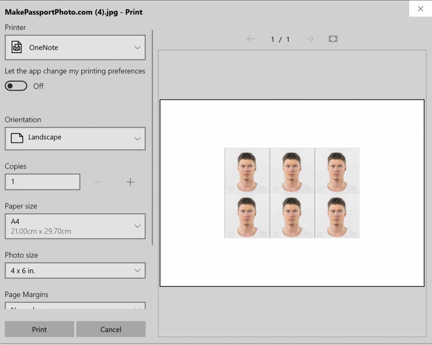Click the Copies input field
This screenshot has height=345, width=432.
coord(42,182)
